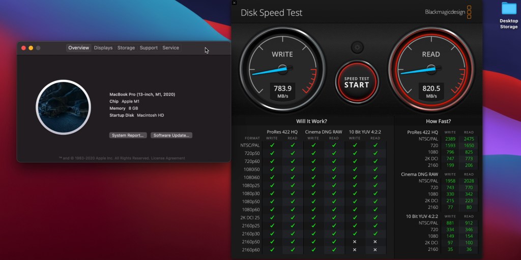
Task: Click the Startup Disk Macintosh HD text
Action: click(x=136, y=115)
